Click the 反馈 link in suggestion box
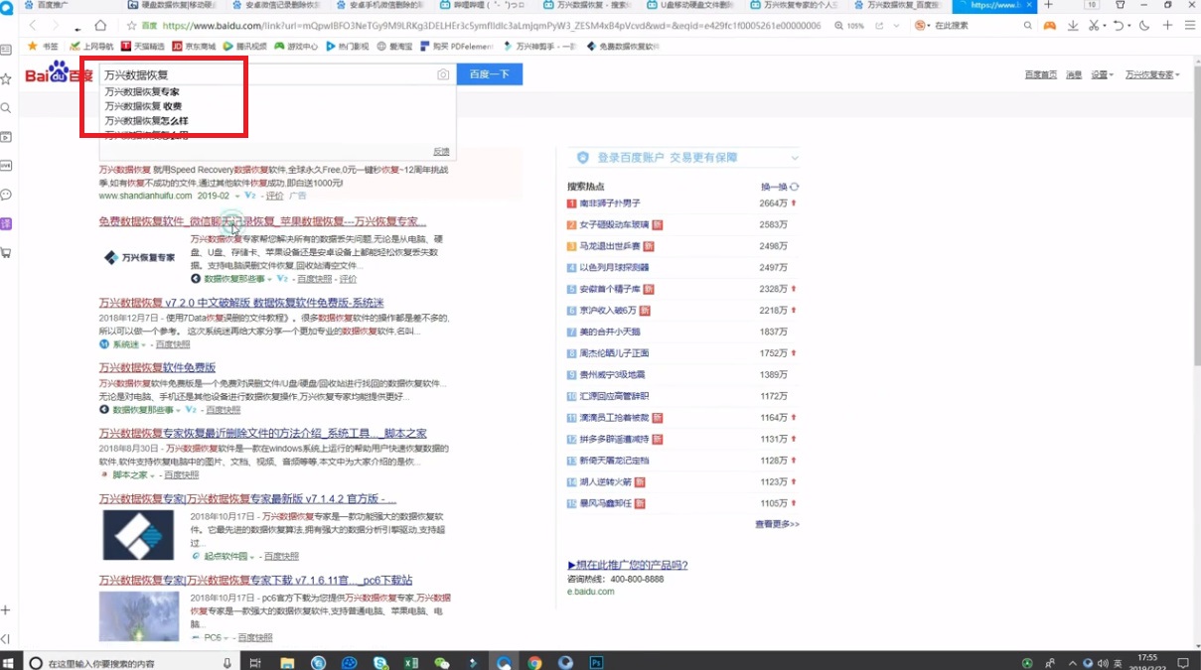Image resolution: width=1201 pixels, height=670 pixels. (x=441, y=152)
